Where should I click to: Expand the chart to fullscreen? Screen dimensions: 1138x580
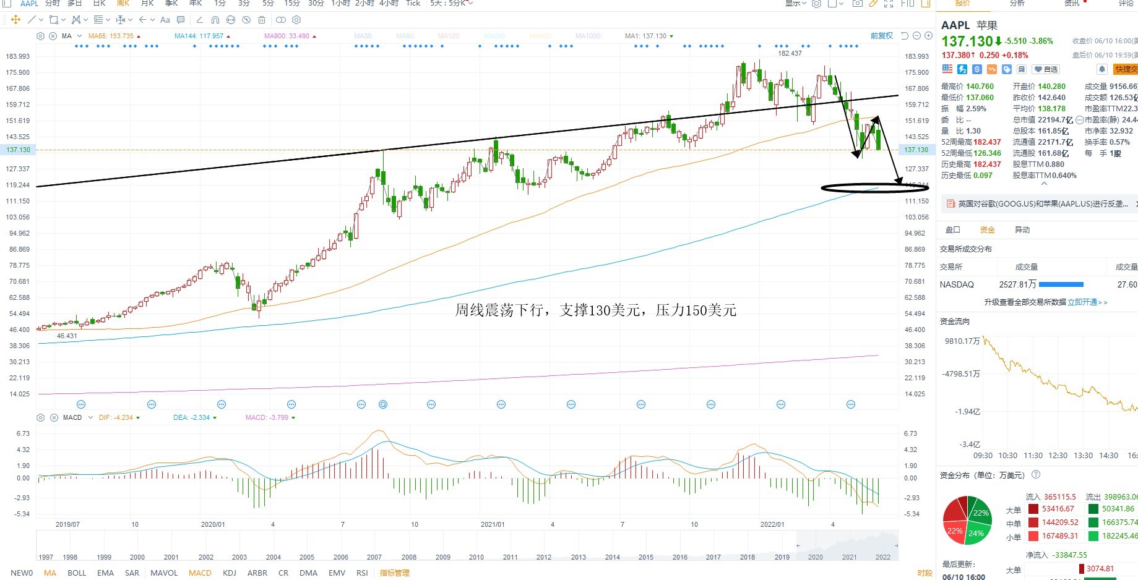[x=889, y=3]
